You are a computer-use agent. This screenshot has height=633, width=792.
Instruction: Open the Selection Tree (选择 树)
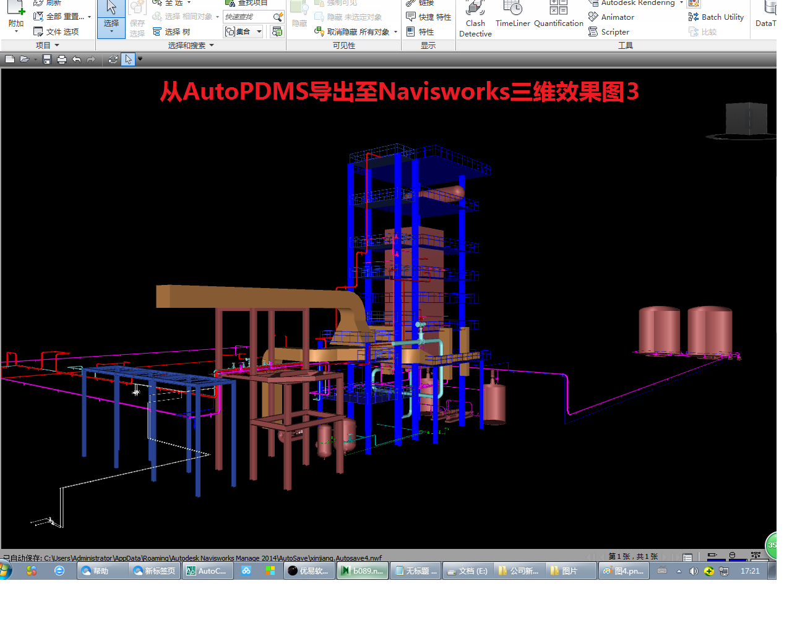(171, 32)
